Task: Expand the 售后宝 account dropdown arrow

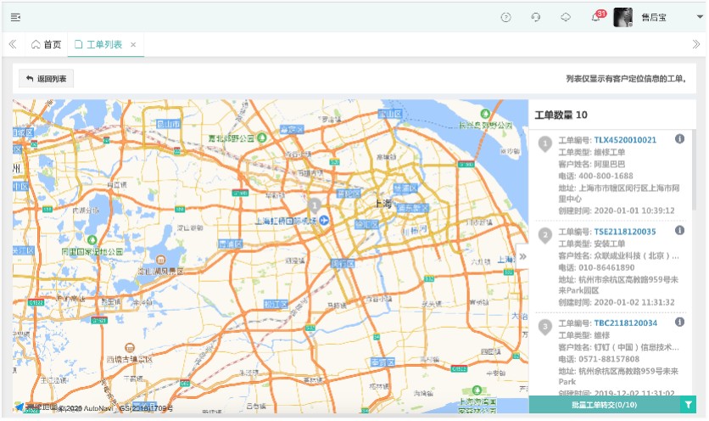Action: (700, 17)
